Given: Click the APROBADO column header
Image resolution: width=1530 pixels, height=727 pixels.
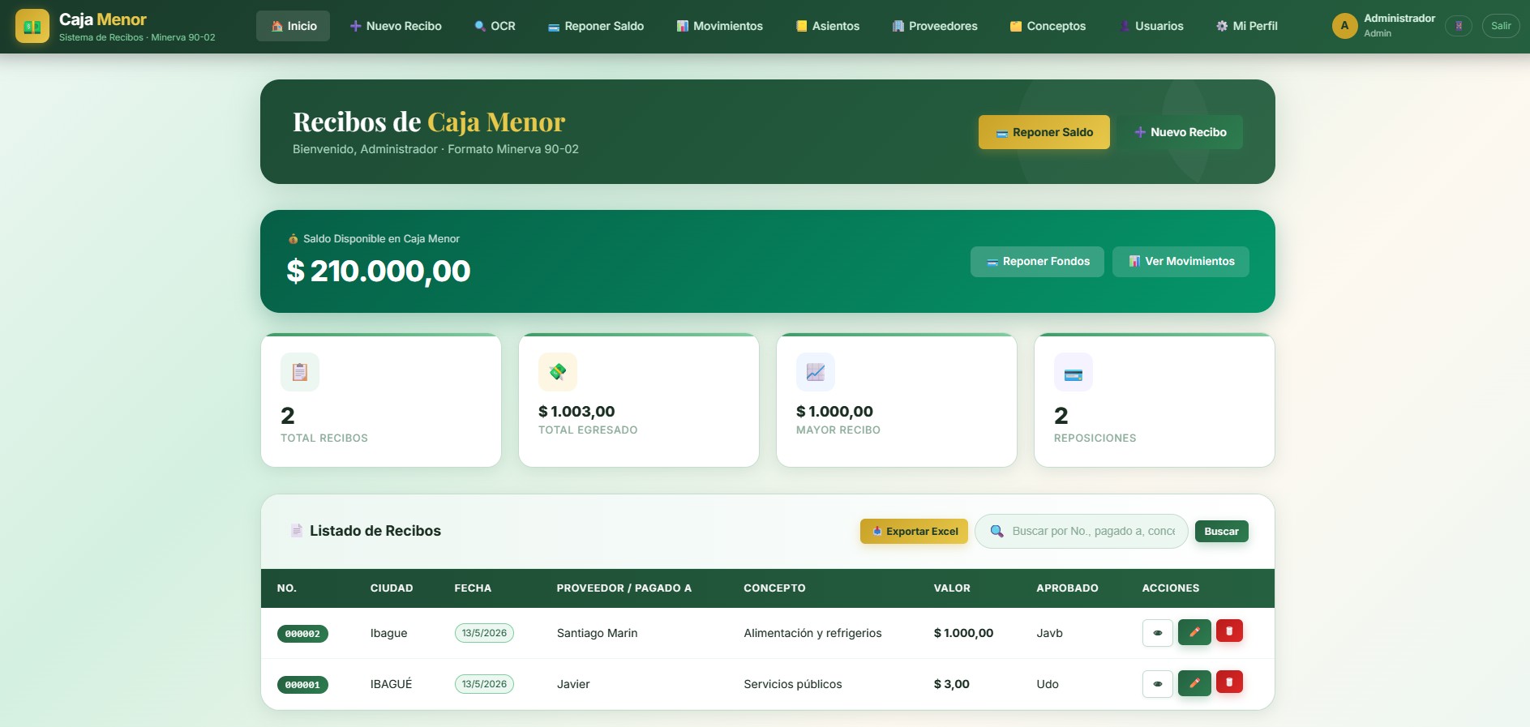Looking at the screenshot, I should pos(1067,588).
